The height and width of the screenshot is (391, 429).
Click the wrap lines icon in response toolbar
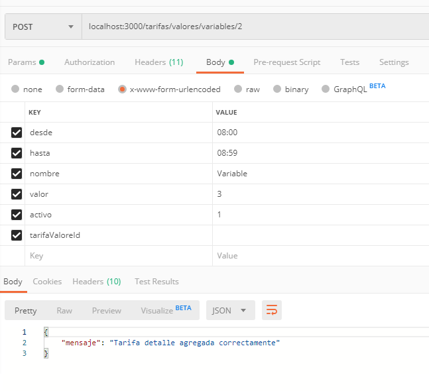pyautogui.click(x=271, y=310)
